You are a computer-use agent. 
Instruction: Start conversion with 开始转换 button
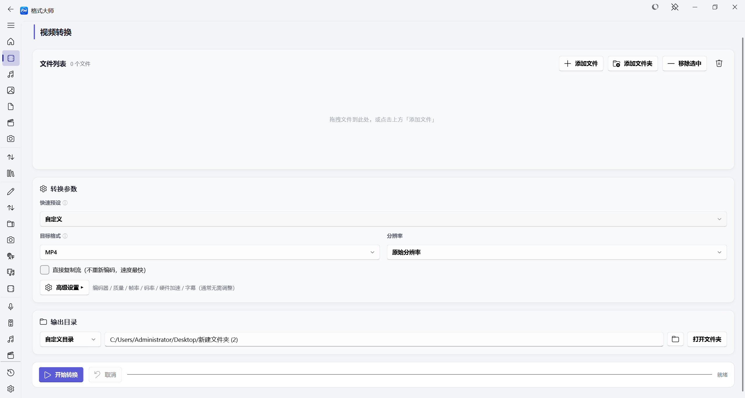61,375
